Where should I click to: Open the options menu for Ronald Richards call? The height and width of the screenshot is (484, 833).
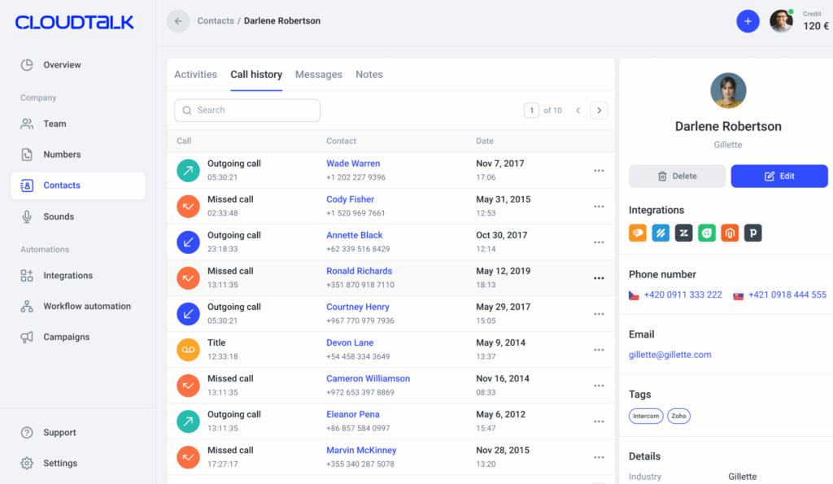click(x=599, y=277)
